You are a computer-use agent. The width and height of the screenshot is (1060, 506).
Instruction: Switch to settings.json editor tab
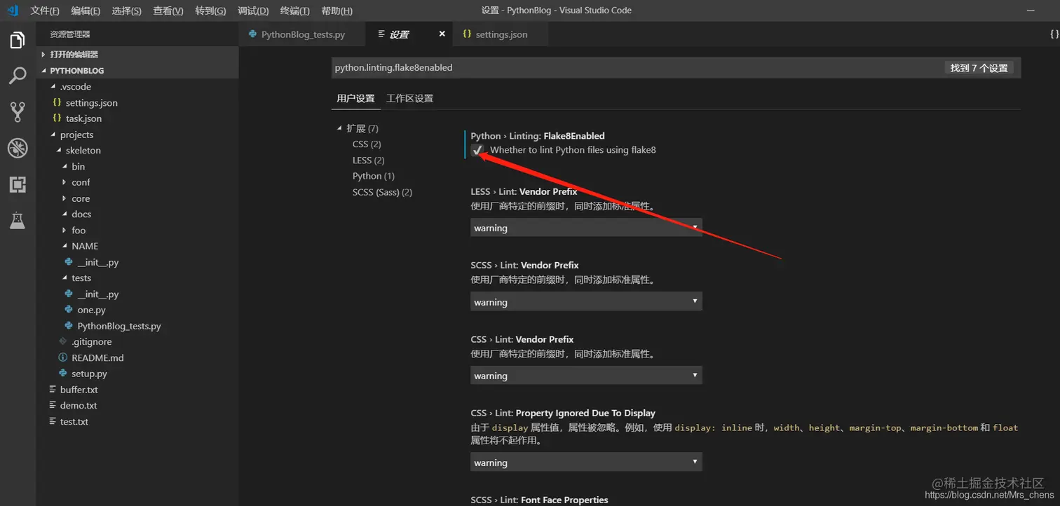tap(501, 34)
